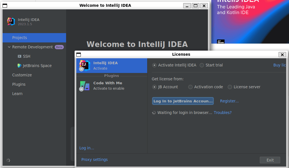Click the JetBrains Space icon

coord(19,66)
